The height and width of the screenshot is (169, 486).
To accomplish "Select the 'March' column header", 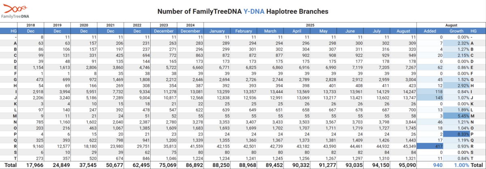I will (270, 31).
